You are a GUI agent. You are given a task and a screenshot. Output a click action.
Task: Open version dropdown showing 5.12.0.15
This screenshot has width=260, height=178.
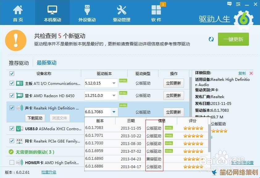coord(101,83)
